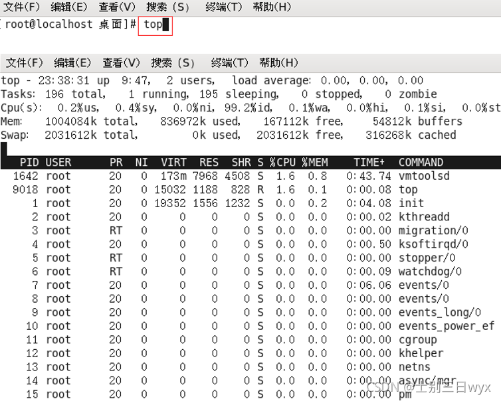
Task: Open 文件(F) menu in lower terminal
Action: pyautogui.click(x=25, y=62)
